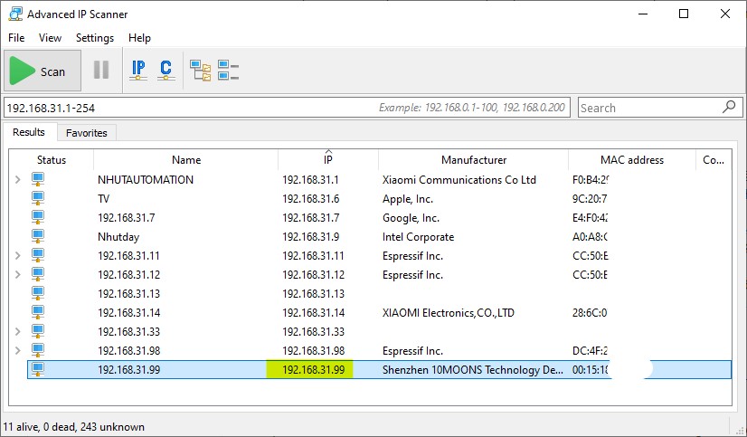The width and height of the screenshot is (747, 437).
Task: Select the Nhutday name cell
Action: tap(118, 237)
